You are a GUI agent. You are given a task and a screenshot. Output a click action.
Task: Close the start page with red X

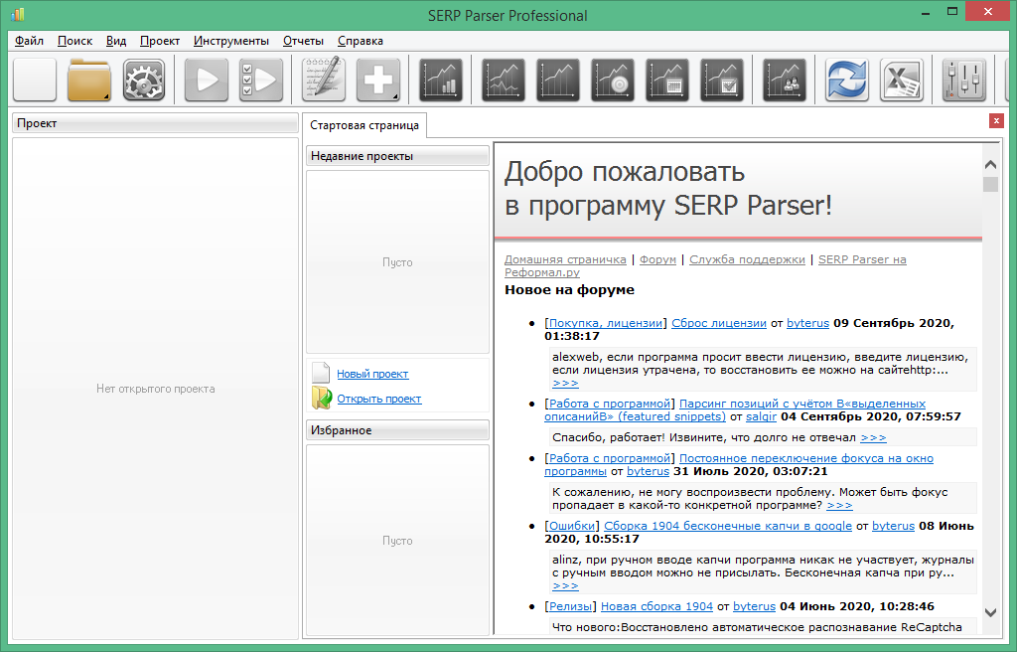pyautogui.click(x=996, y=121)
